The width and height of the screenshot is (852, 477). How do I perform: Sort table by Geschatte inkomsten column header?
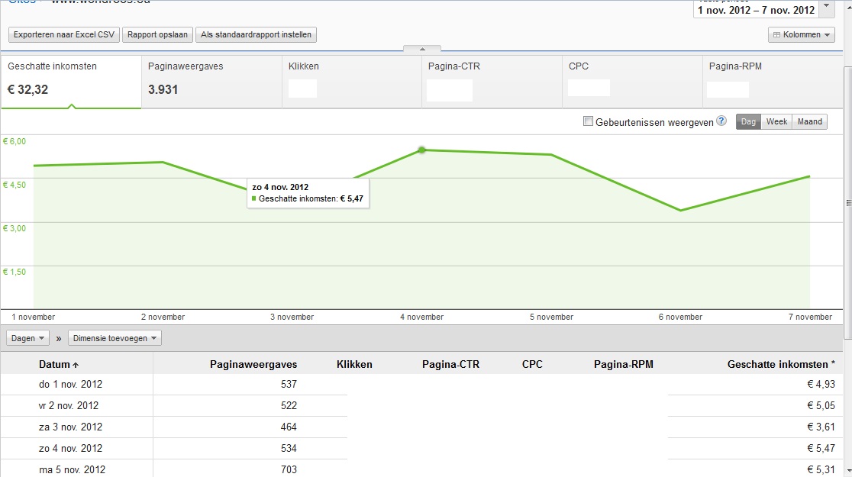point(781,365)
